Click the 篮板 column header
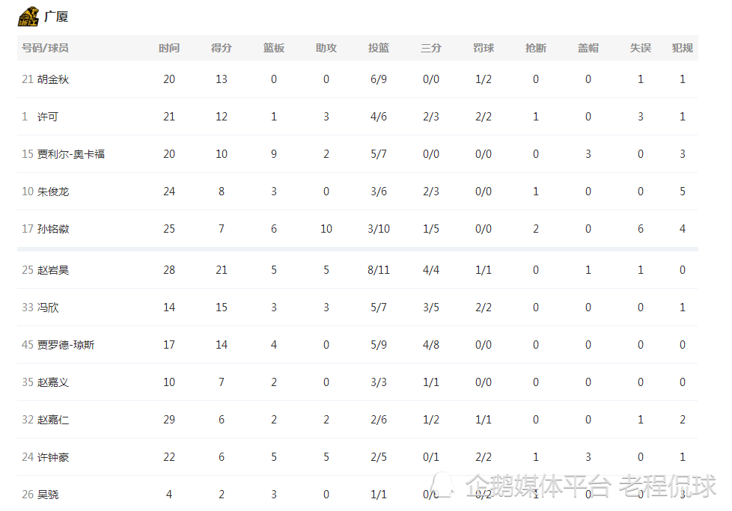The image size is (732, 511). click(274, 48)
